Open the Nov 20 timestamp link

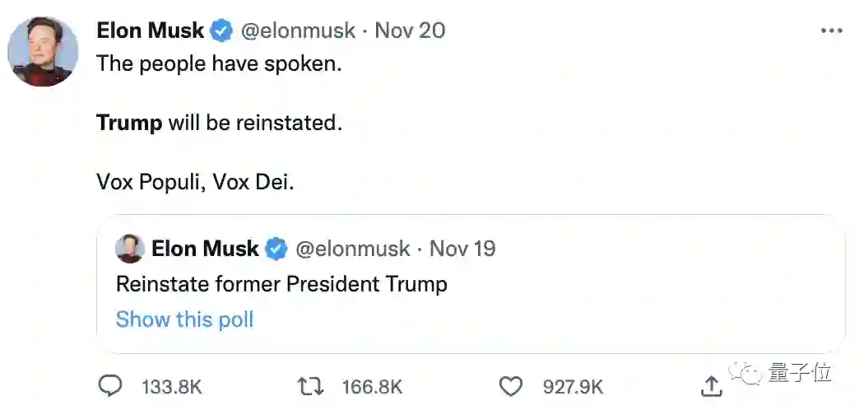tap(410, 31)
